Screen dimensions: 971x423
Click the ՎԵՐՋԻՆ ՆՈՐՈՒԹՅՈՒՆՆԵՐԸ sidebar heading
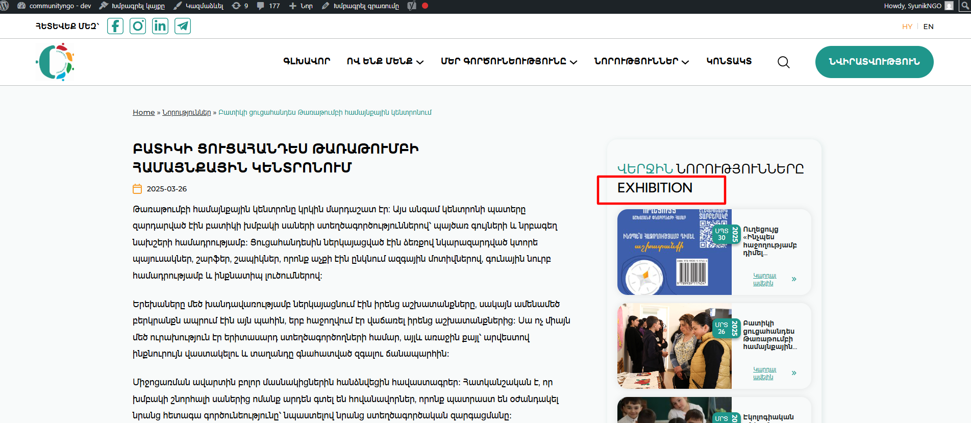tap(710, 168)
